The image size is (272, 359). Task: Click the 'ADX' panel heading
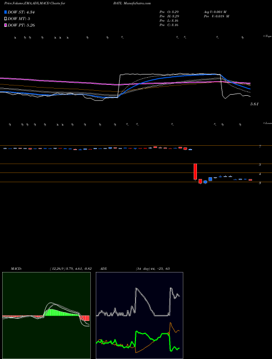[104, 269]
